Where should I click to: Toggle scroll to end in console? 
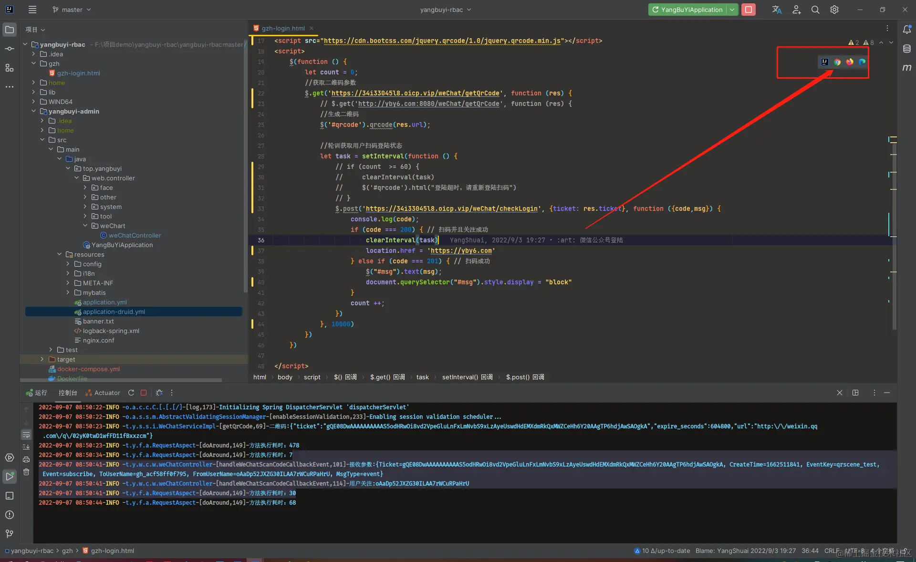[x=26, y=447]
